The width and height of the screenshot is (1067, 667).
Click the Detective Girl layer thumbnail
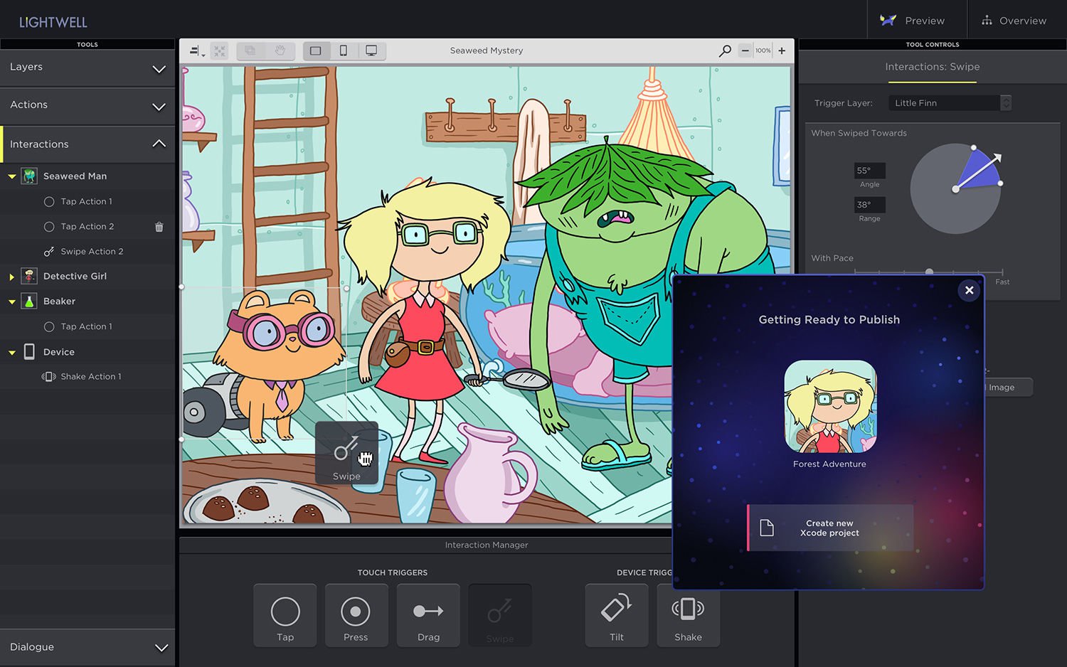pos(29,276)
